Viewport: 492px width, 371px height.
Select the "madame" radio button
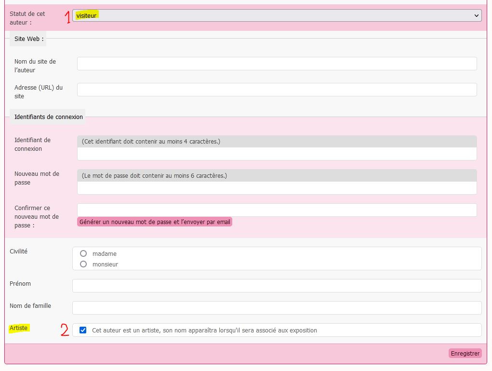pos(83,253)
